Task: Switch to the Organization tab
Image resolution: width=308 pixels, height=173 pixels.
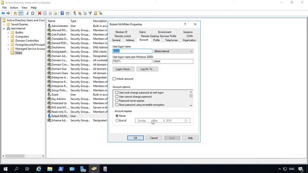Action: (189, 40)
